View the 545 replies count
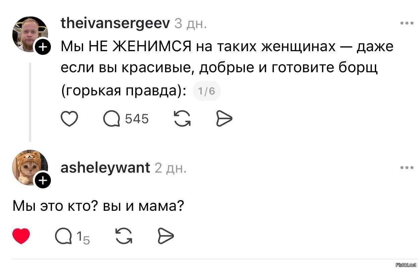Viewport: 418px width, 269px height. coord(137,118)
